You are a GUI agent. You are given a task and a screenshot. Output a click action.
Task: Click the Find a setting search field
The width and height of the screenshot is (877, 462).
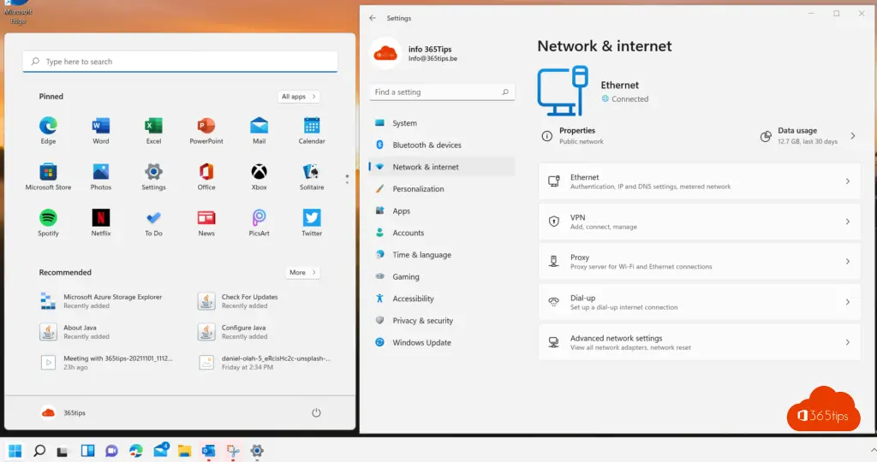(442, 92)
